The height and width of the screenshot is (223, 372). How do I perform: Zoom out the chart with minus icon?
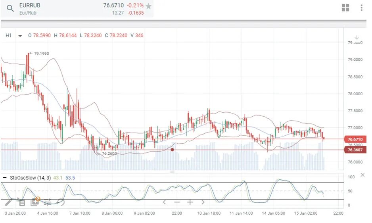(x=177, y=202)
